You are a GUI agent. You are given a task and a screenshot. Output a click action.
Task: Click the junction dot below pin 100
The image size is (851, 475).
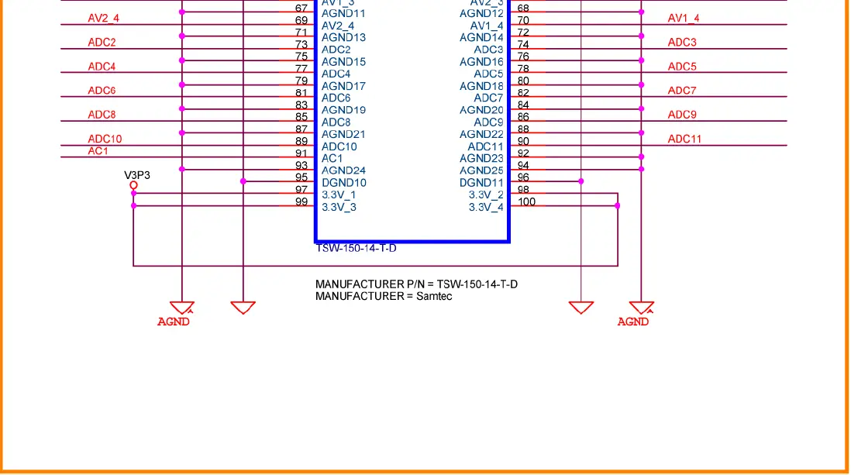pos(618,205)
